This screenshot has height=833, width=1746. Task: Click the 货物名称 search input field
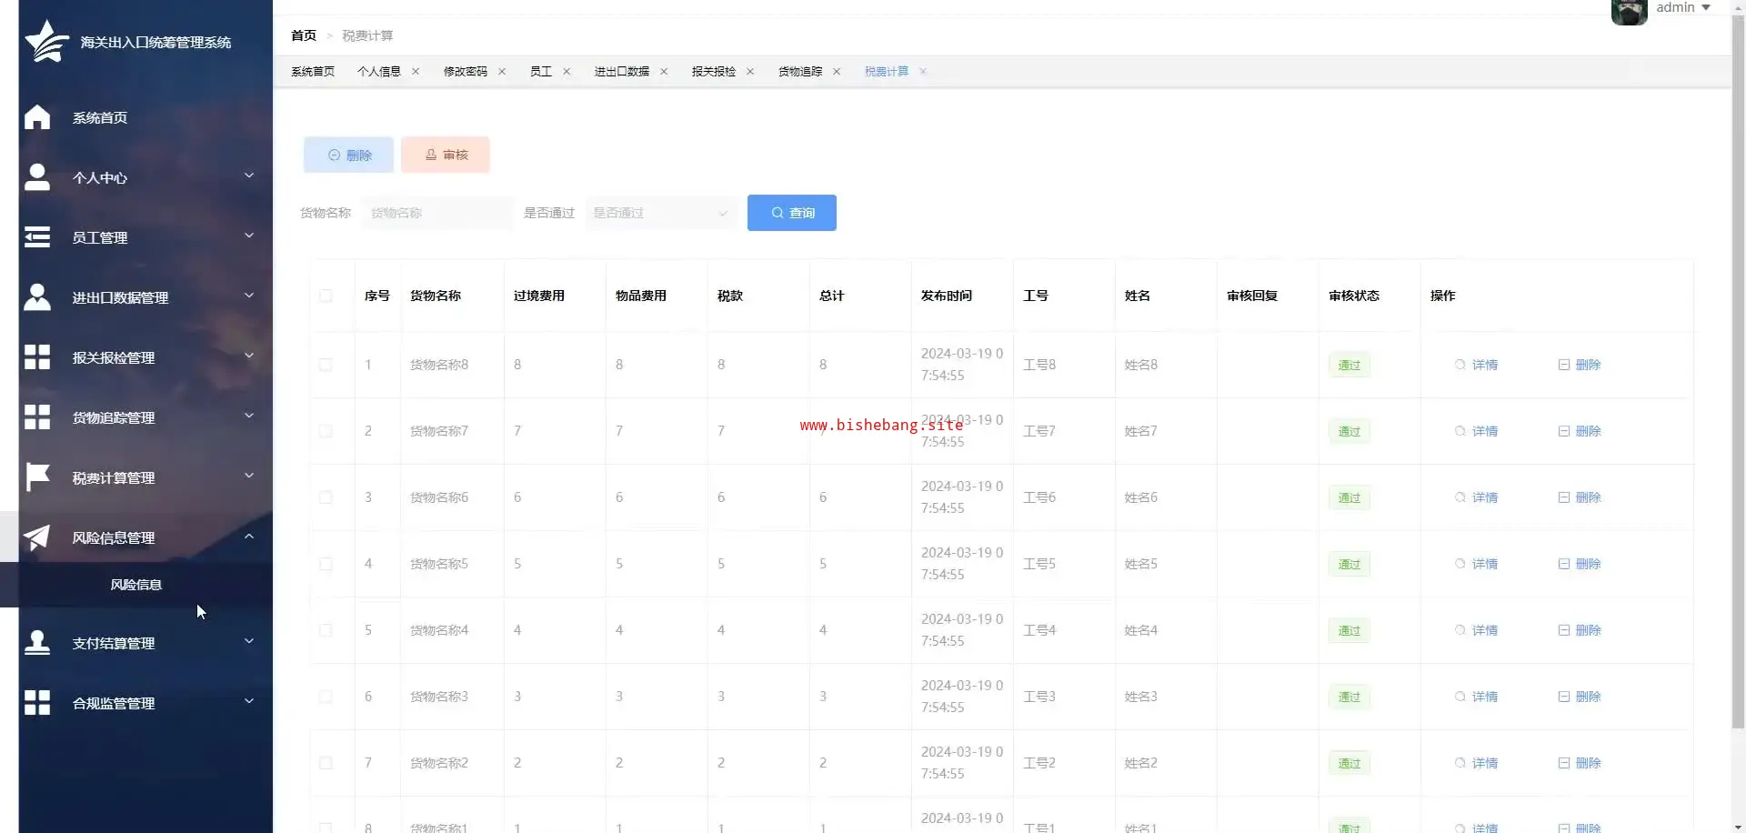pyautogui.click(x=436, y=213)
